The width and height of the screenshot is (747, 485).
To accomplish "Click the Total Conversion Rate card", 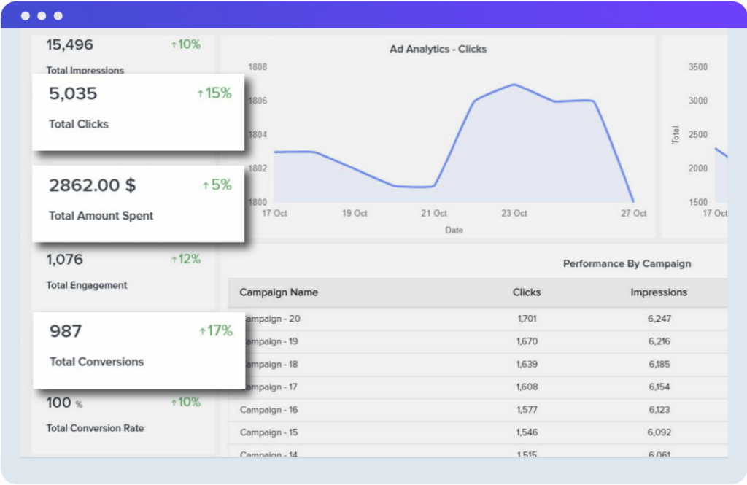I will [x=117, y=414].
